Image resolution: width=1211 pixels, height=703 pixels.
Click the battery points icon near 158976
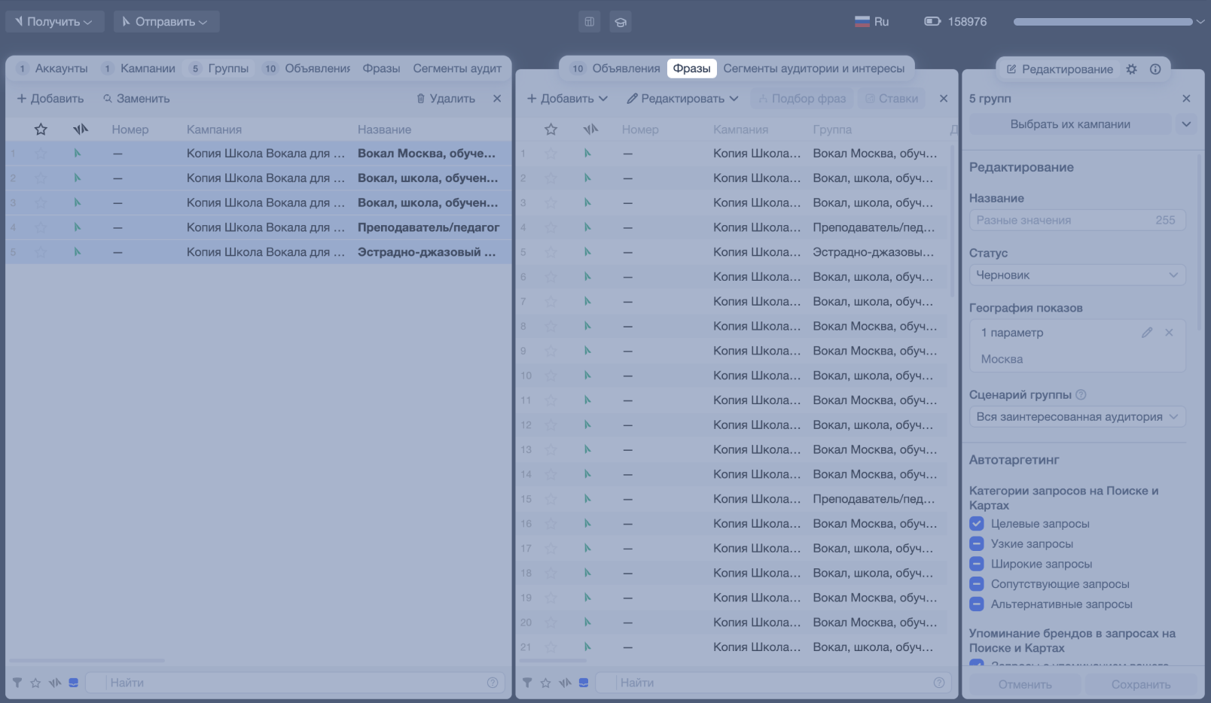[932, 22]
